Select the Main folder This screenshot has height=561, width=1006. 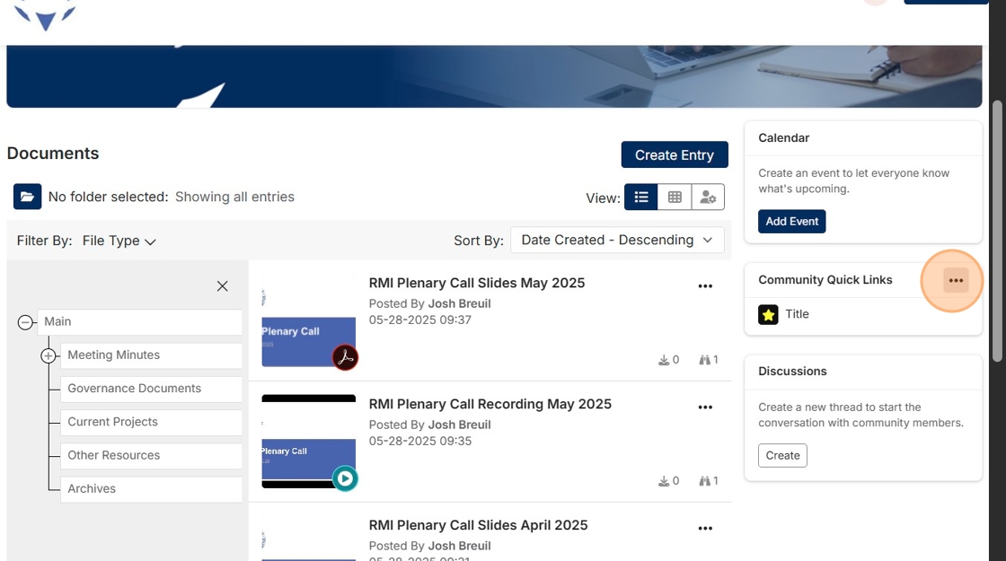(139, 322)
